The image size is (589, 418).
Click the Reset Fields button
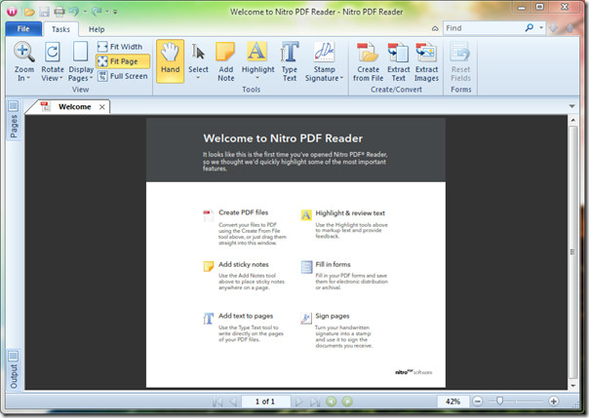coord(460,62)
